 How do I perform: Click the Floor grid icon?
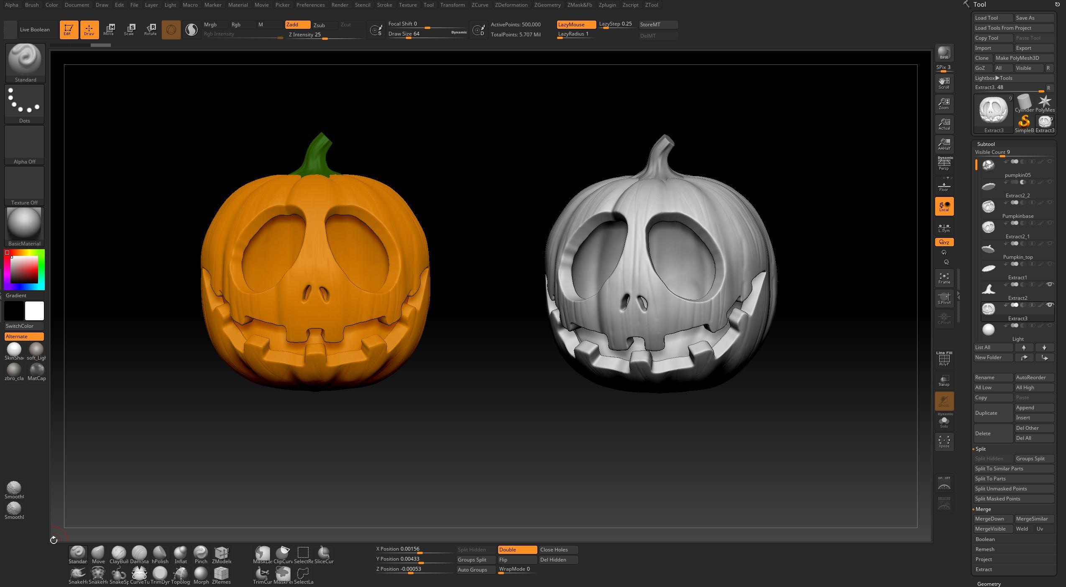pos(944,186)
